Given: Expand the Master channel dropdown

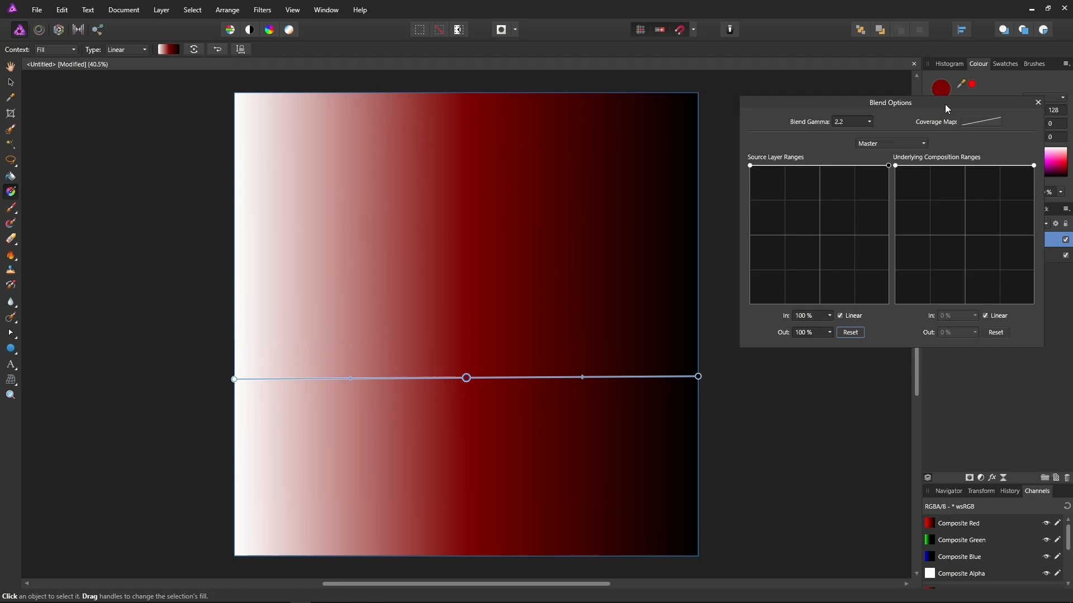Looking at the screenshot, I should [891, 143].
